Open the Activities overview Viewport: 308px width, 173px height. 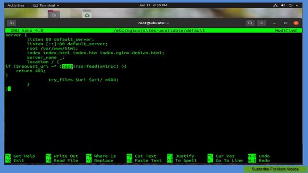click(x=16, y=5)
